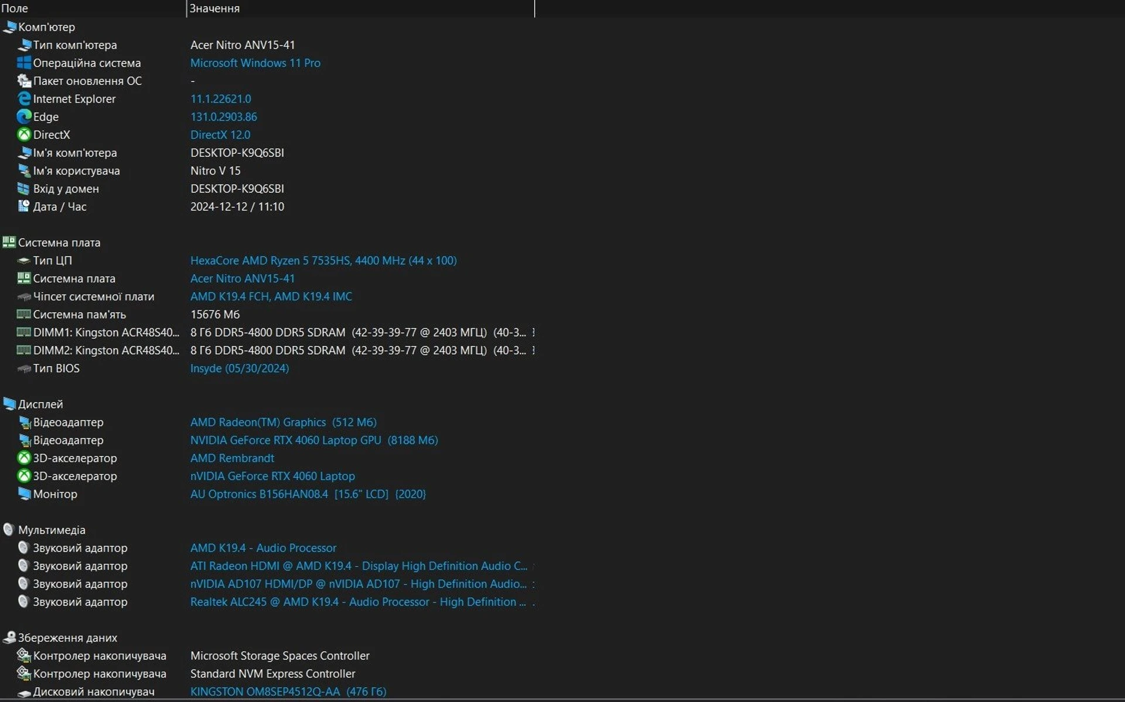Click the Windows logo beside Операційна система
Screen dimensions: 1125x702
pos(24,63)
